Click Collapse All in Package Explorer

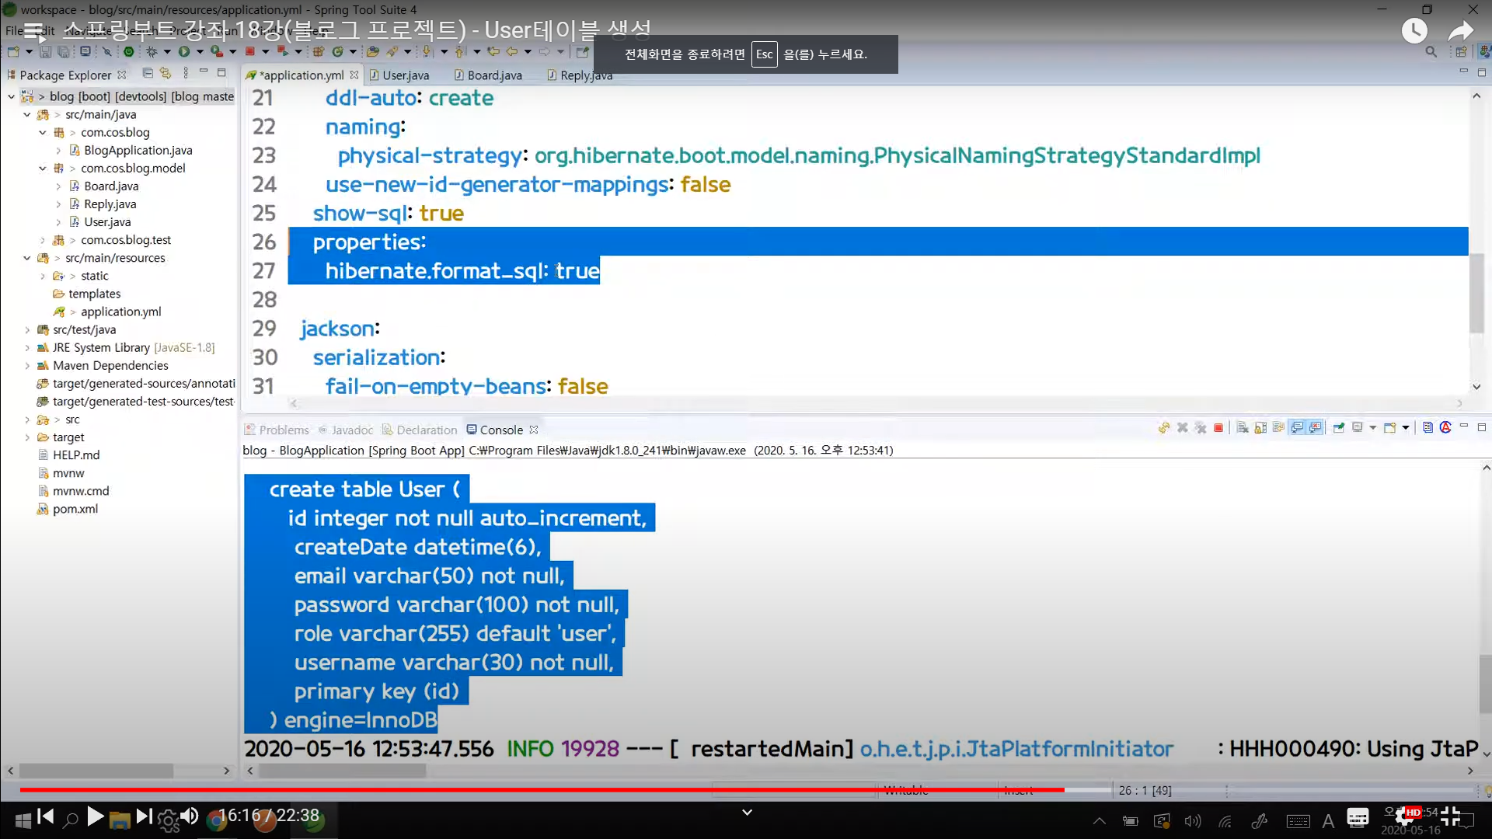coord(148,73)
